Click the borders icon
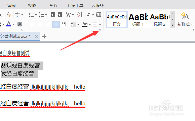Screen dimensions: 195x121 coord(95,24)
